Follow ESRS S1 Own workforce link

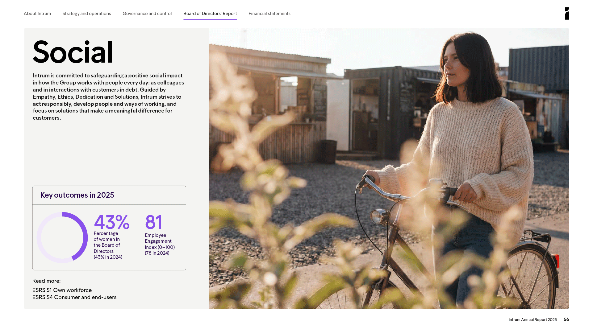(x=62, y=290)
